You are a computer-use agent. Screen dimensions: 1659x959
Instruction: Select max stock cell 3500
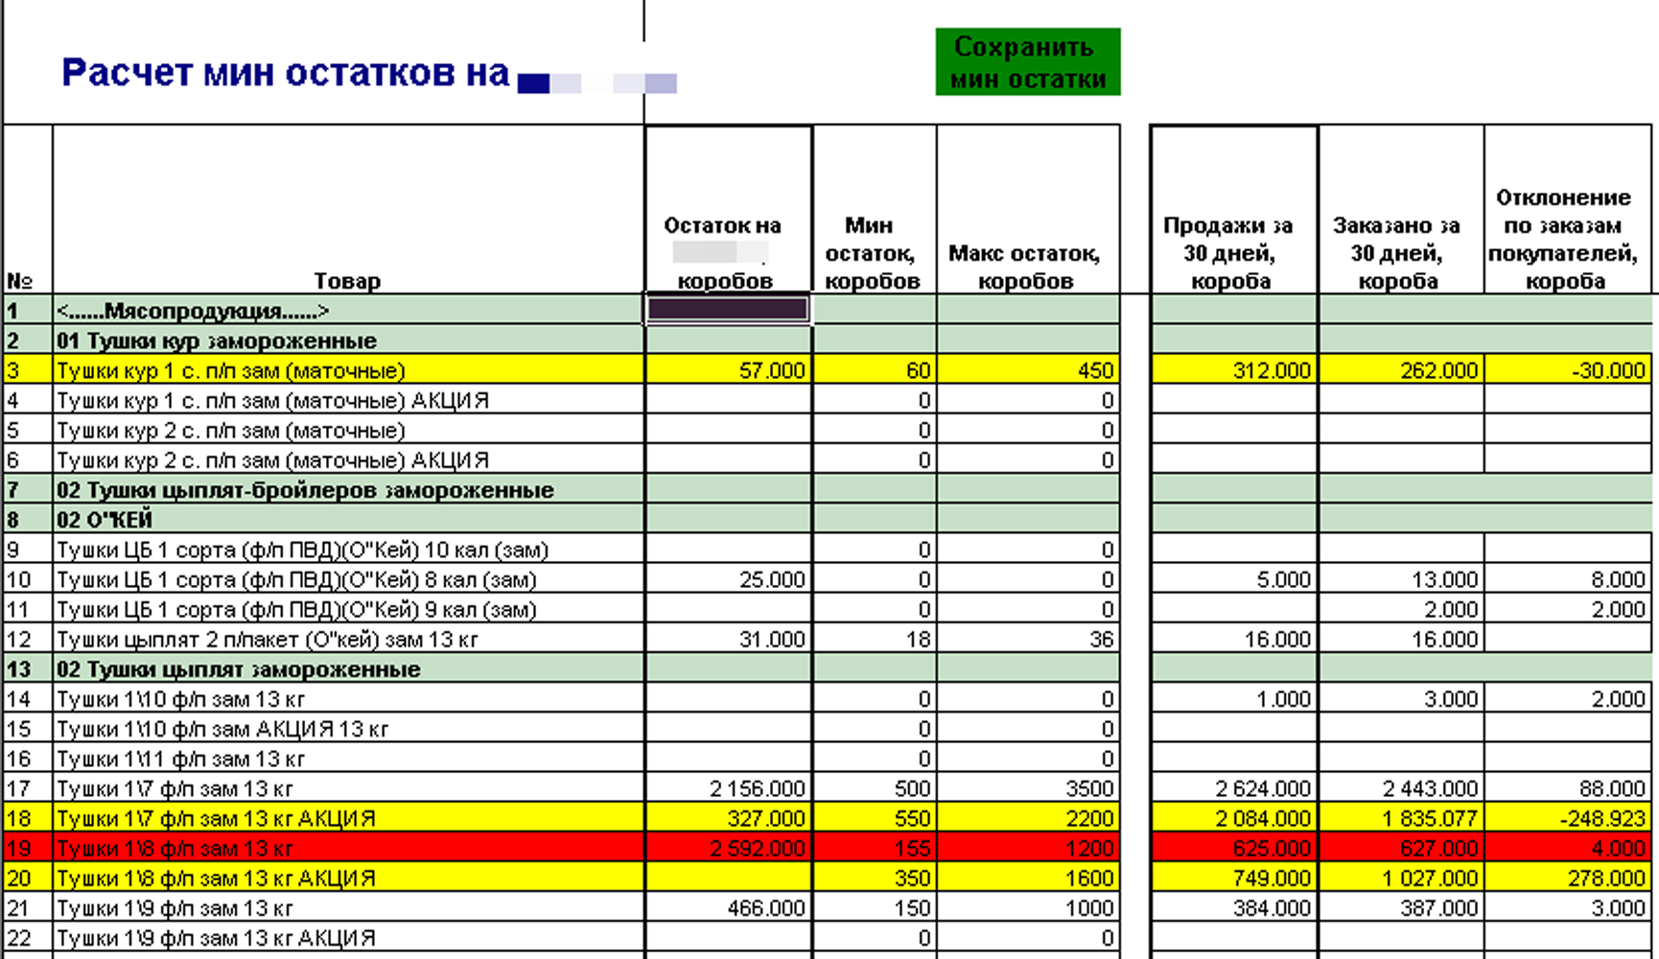click(1028, 788)
